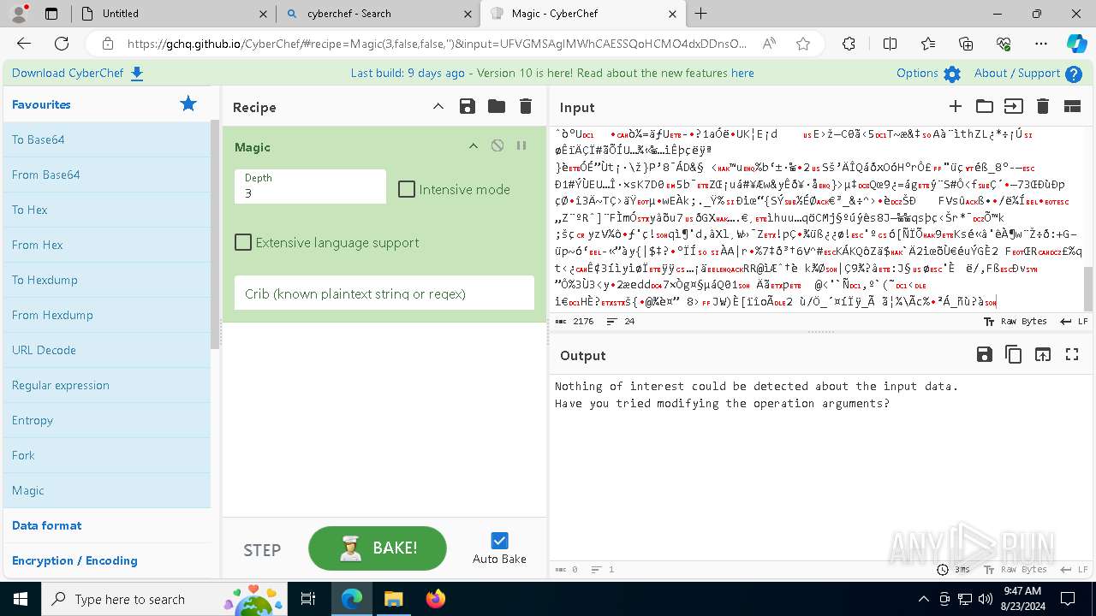Screen dimensions: 1096x616
Task: Select To Base64 operation
Action: pos(107,139)
